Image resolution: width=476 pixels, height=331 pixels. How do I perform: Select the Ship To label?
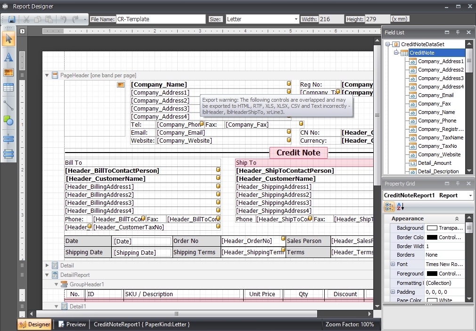(304, 162)
